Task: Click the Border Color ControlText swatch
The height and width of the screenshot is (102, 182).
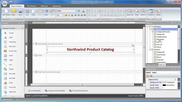Action: pyautogui.click(x=164, y=85)
